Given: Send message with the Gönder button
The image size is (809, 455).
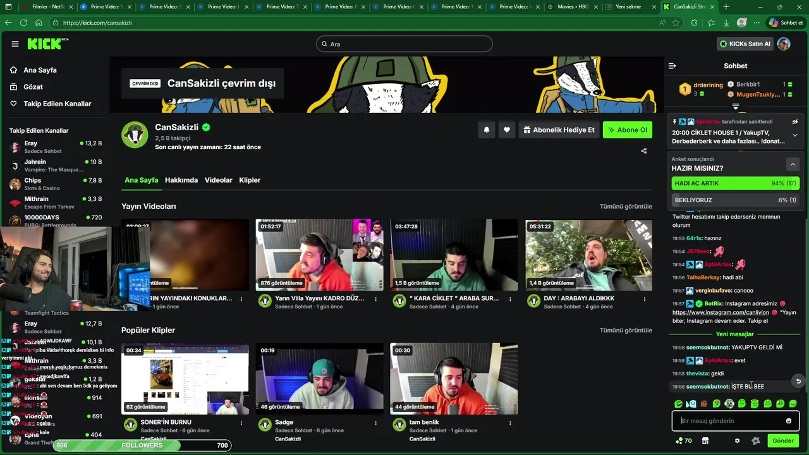Looking at the screenshot, I should [x=783, y=440].
